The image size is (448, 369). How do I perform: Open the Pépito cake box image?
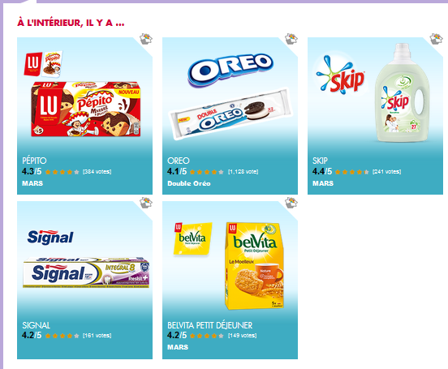point(86,109)
